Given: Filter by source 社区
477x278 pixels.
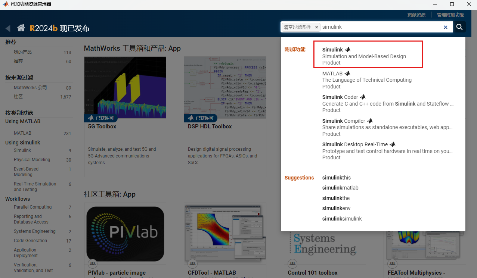Looking at the screenshot, I should [18, 97].
